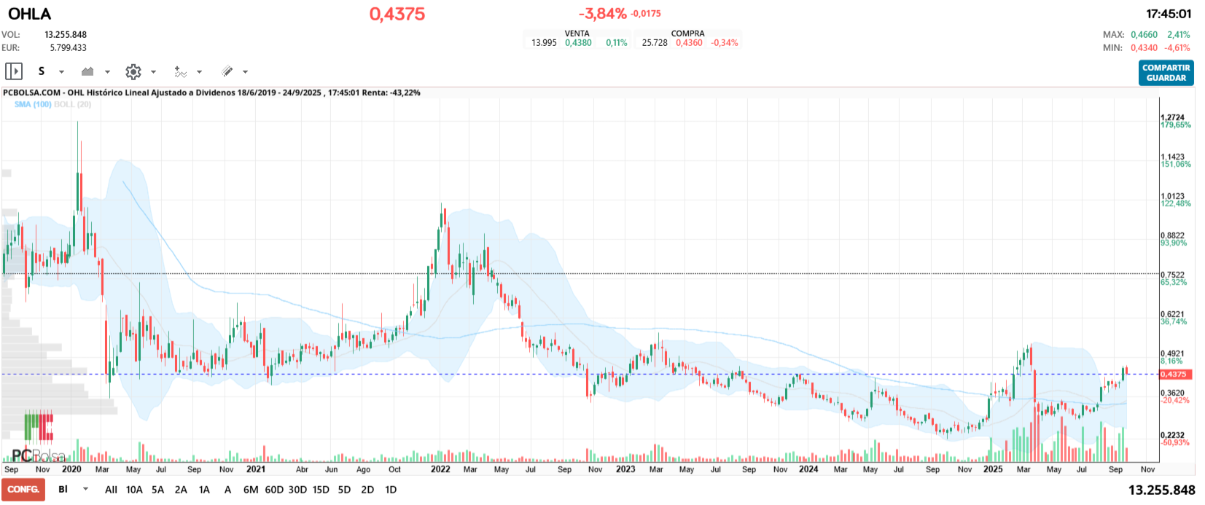
Task: Click the add indicator line icon
Action: click(180, 71)
